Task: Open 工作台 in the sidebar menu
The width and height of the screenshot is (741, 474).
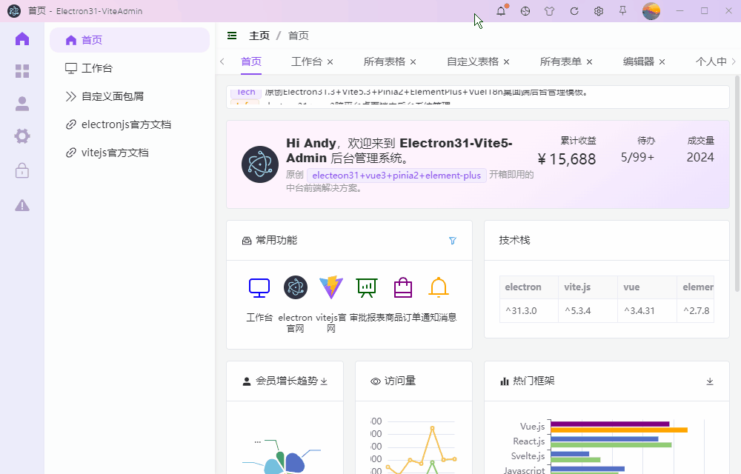Action: point(130,68)
